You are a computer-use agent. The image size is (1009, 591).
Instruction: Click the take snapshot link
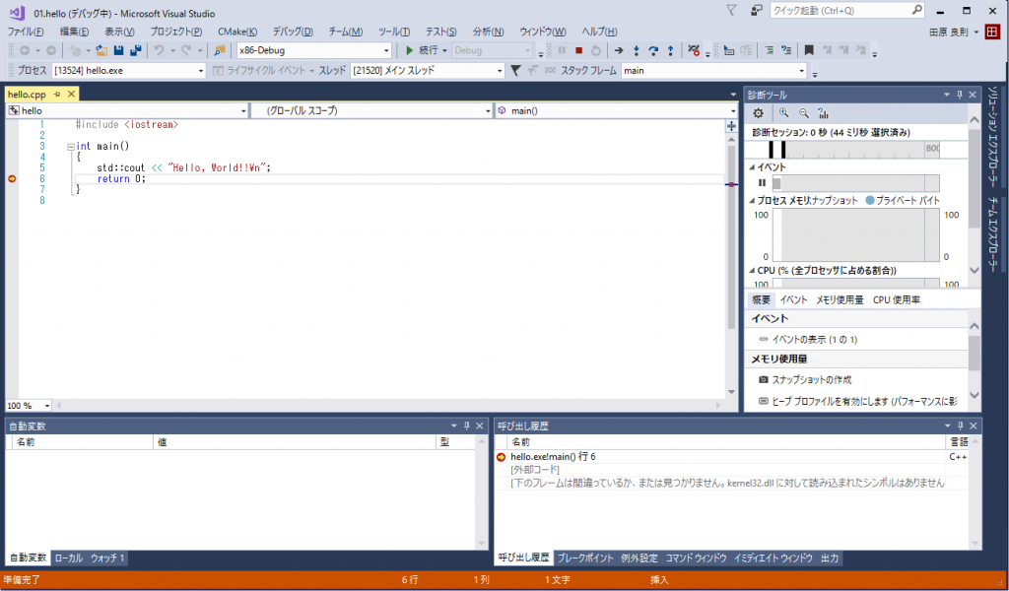(x=812, y=379)
